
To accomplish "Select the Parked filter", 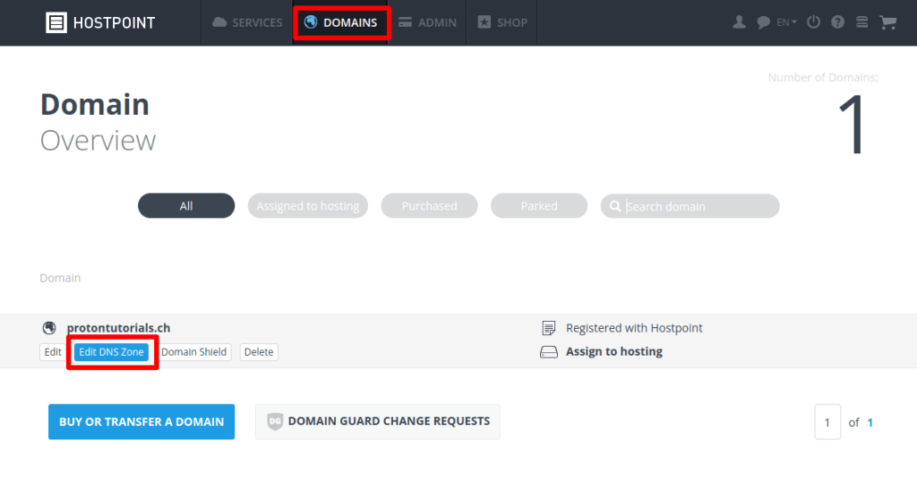I will click(539, 206).
